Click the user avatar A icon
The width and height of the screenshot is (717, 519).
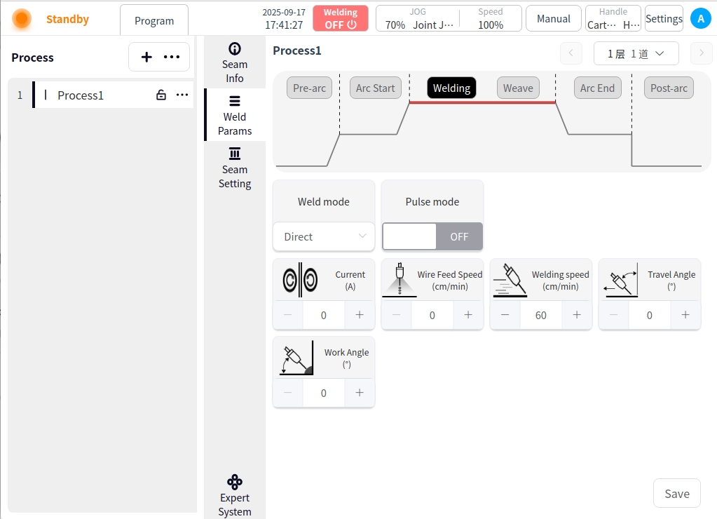(x=700, y=19)
